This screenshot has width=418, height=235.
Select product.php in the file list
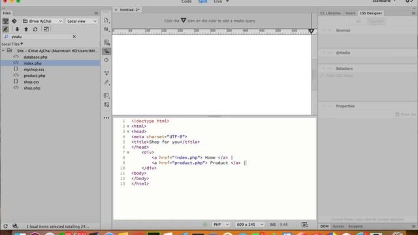coord(35,76)
